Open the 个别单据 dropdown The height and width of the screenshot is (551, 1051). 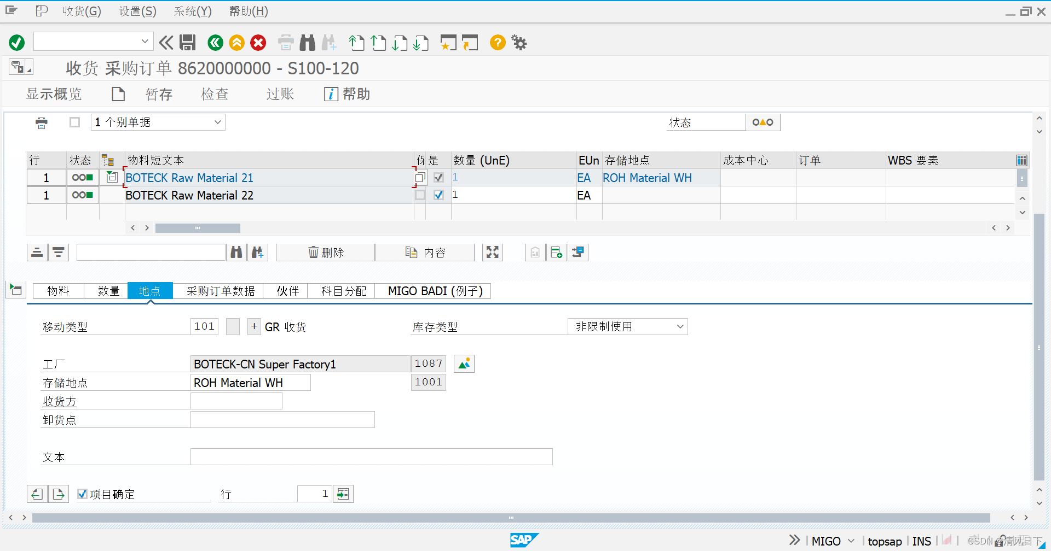(158, 122)
